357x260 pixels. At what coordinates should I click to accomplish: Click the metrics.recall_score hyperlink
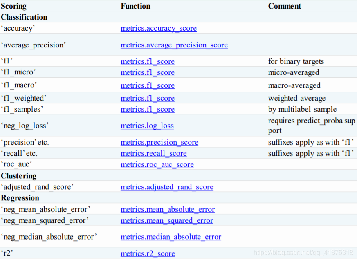154,153
